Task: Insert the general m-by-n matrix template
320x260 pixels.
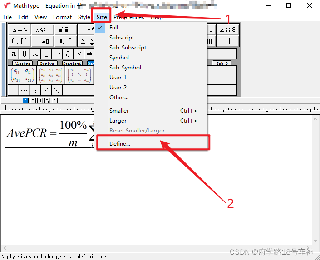Action: [79, 75]
